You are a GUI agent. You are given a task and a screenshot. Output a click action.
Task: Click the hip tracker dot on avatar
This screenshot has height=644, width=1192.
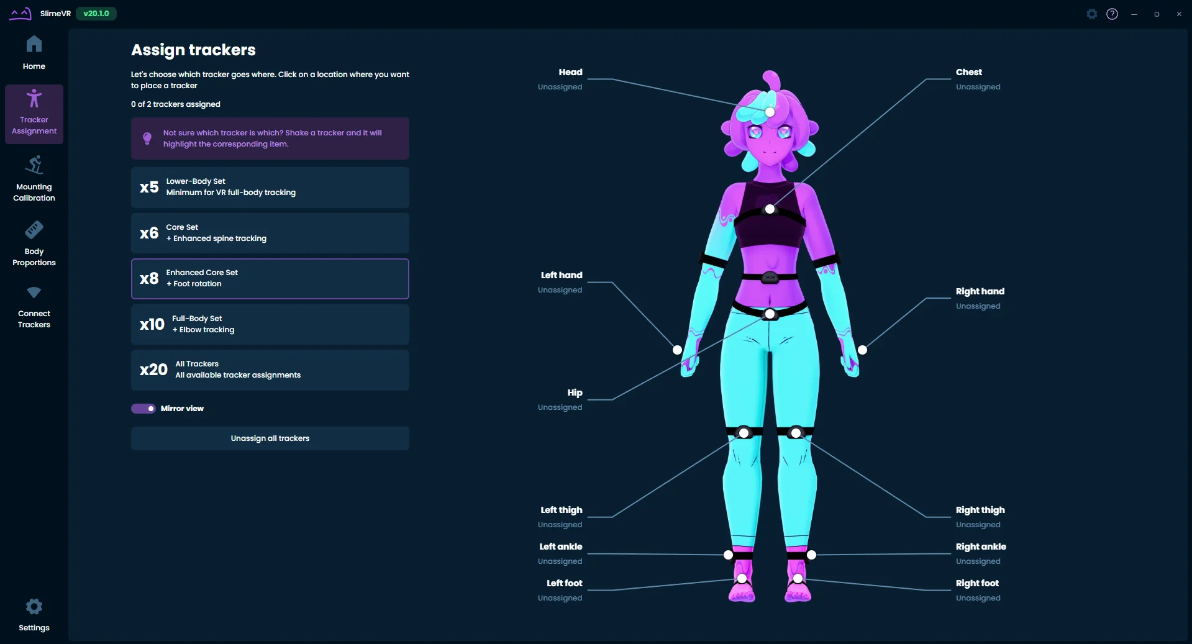pyautogui.click(x=770, y=314)
